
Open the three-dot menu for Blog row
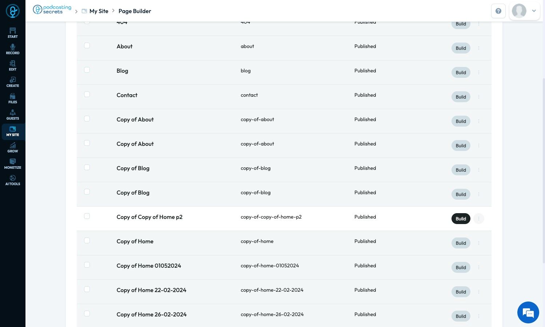point(479,72)
